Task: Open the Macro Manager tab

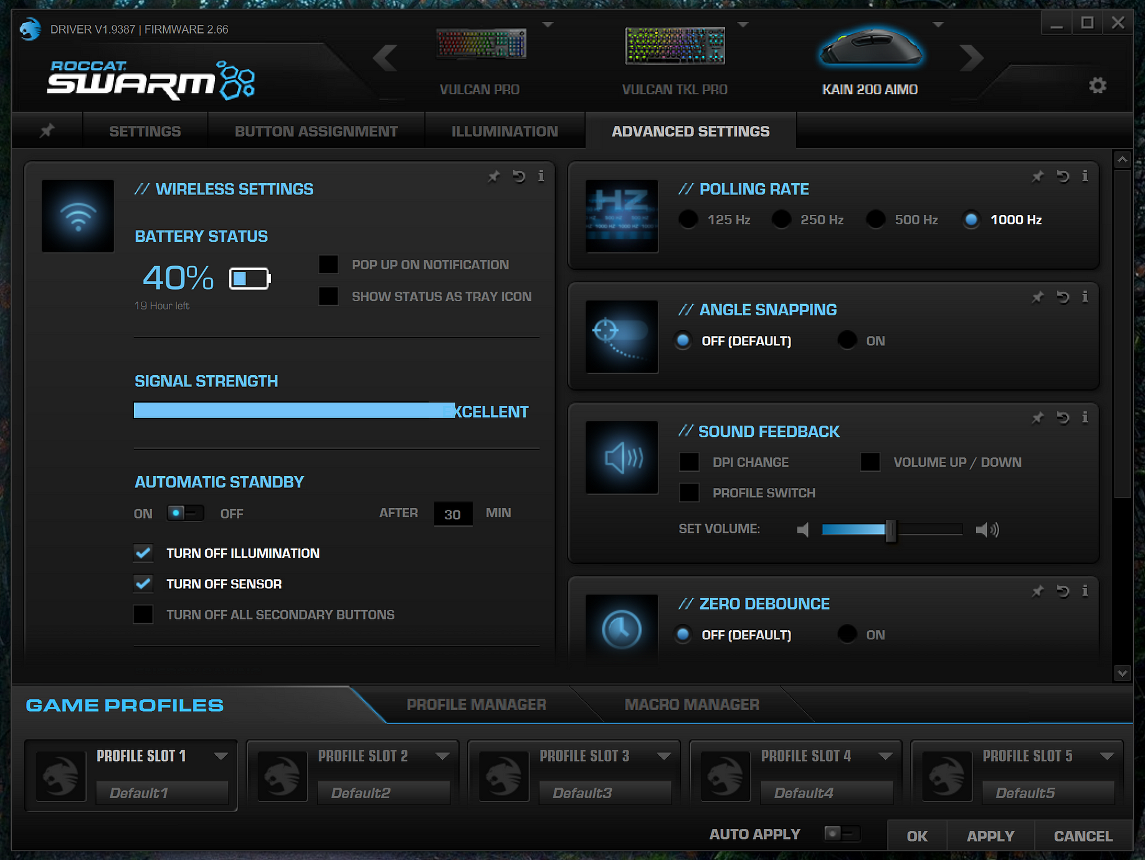Action: coord(692,704)
